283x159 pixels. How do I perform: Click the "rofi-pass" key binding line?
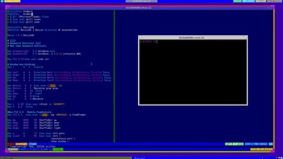click(36, 133)
